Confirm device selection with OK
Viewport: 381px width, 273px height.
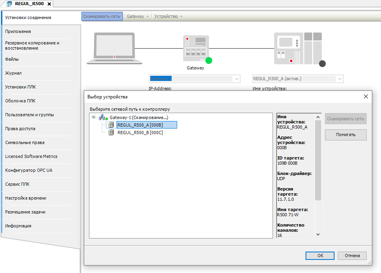(x=320, y=256)
